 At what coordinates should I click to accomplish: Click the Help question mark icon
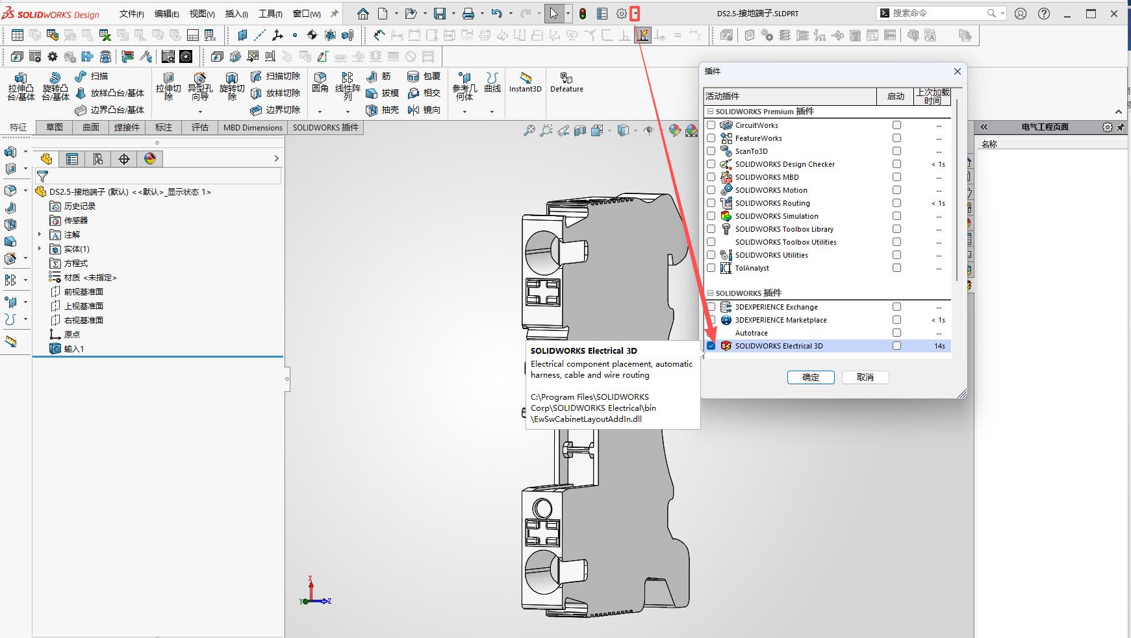tap(1044, 14)
